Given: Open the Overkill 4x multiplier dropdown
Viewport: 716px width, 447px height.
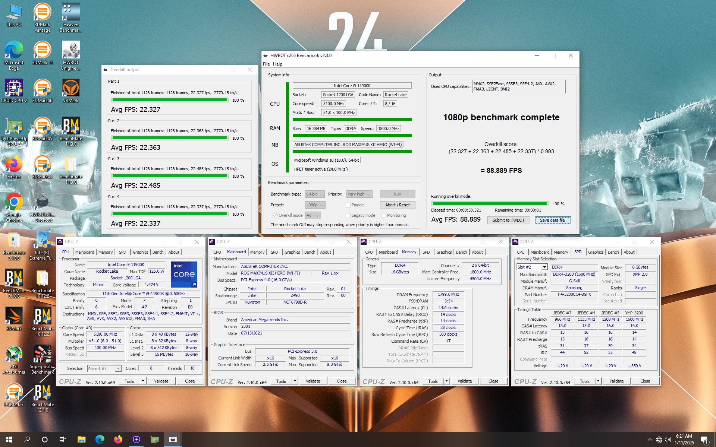Looking at the screenshot, I should pos(313,215).
